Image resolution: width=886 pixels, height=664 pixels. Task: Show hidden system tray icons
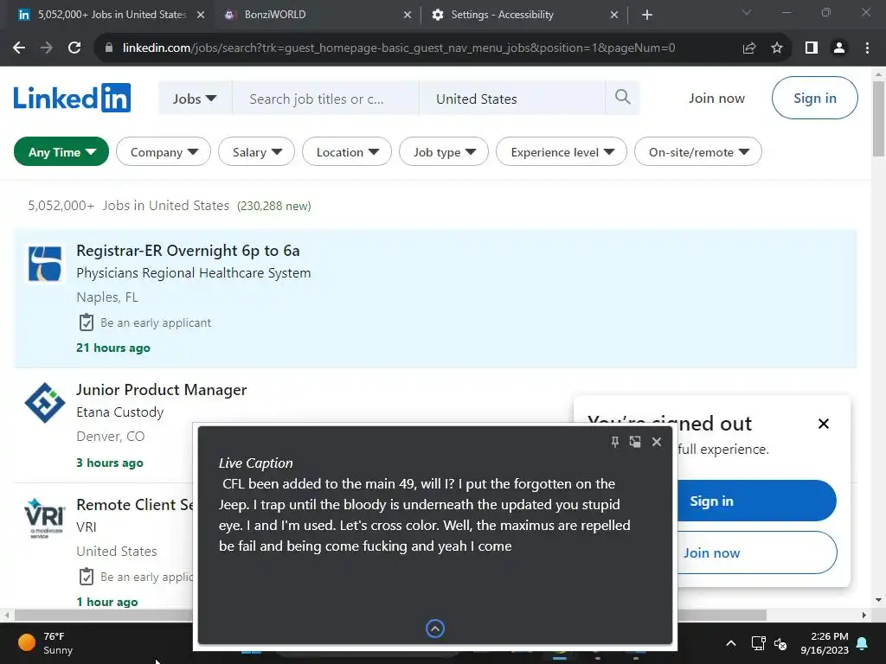click(x=730, y=643)
